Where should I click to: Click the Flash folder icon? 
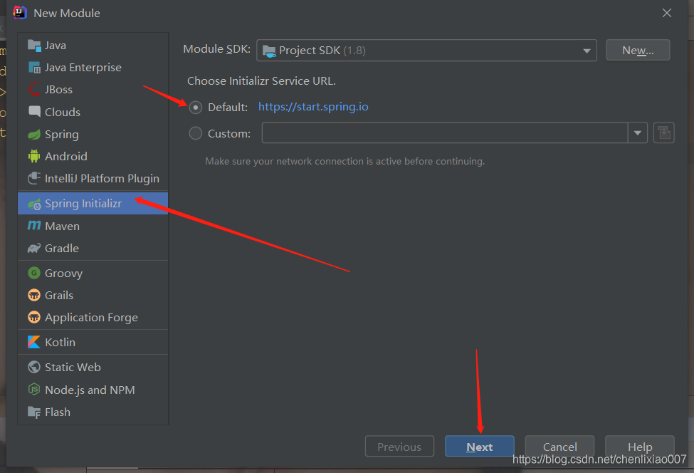[x=34, y=412]
